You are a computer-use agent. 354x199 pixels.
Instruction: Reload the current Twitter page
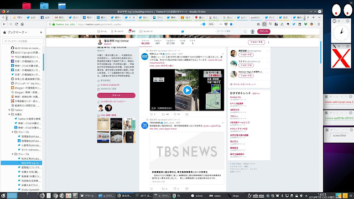pyautogui.click(x=16, y=24)
